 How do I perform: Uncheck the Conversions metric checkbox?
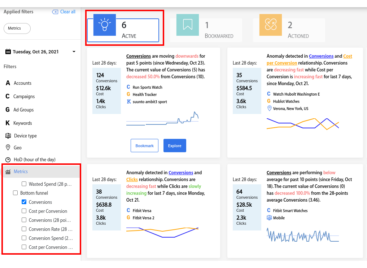24,202
